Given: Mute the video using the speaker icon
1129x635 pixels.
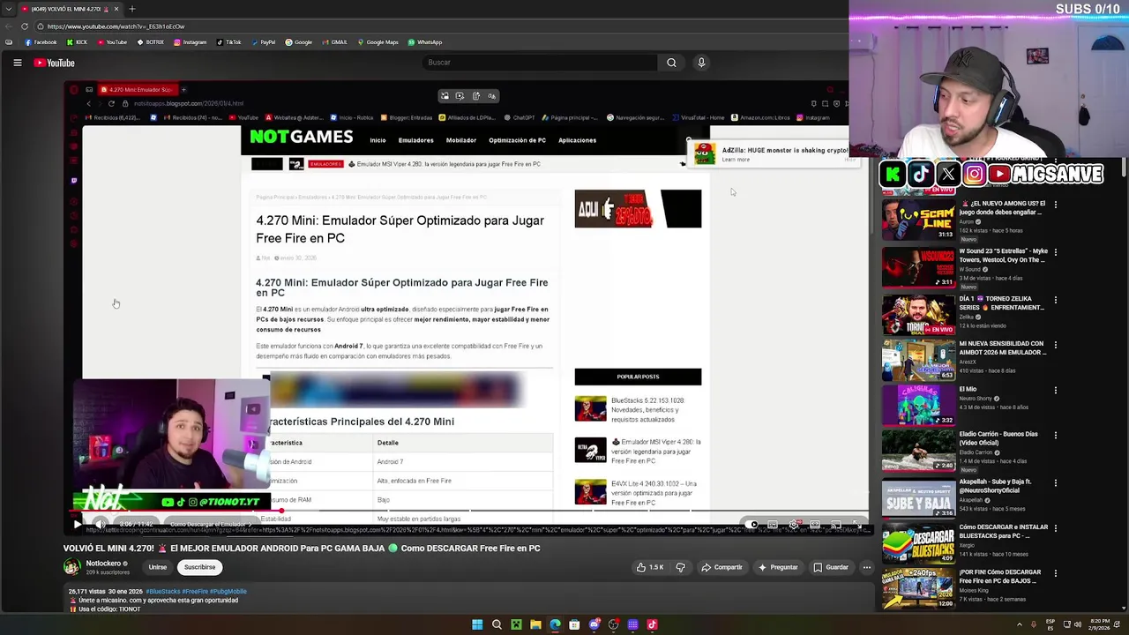Looking at the screenshot, I should pyautogui.click(x=101, y=525).
